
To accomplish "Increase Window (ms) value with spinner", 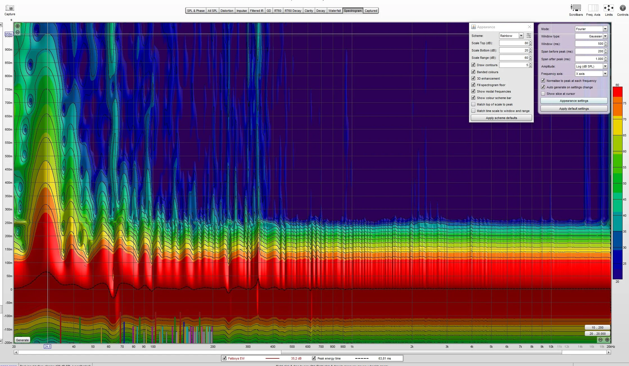I will tap(606, 42).
